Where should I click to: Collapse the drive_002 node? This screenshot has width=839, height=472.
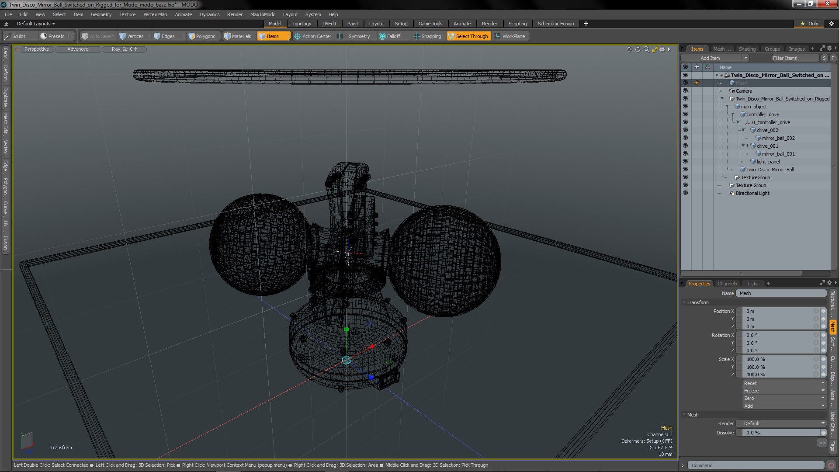point(743,130)
